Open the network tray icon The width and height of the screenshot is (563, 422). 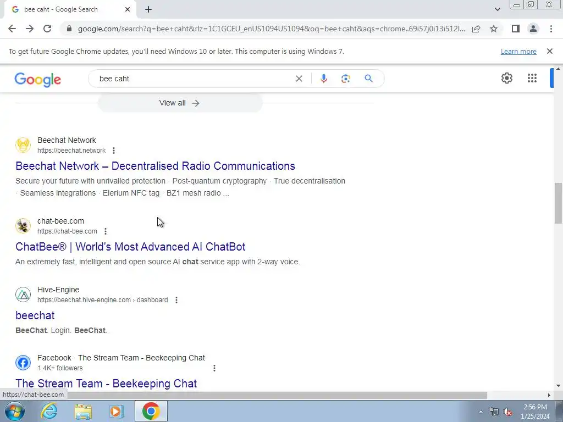pos(494,412)
